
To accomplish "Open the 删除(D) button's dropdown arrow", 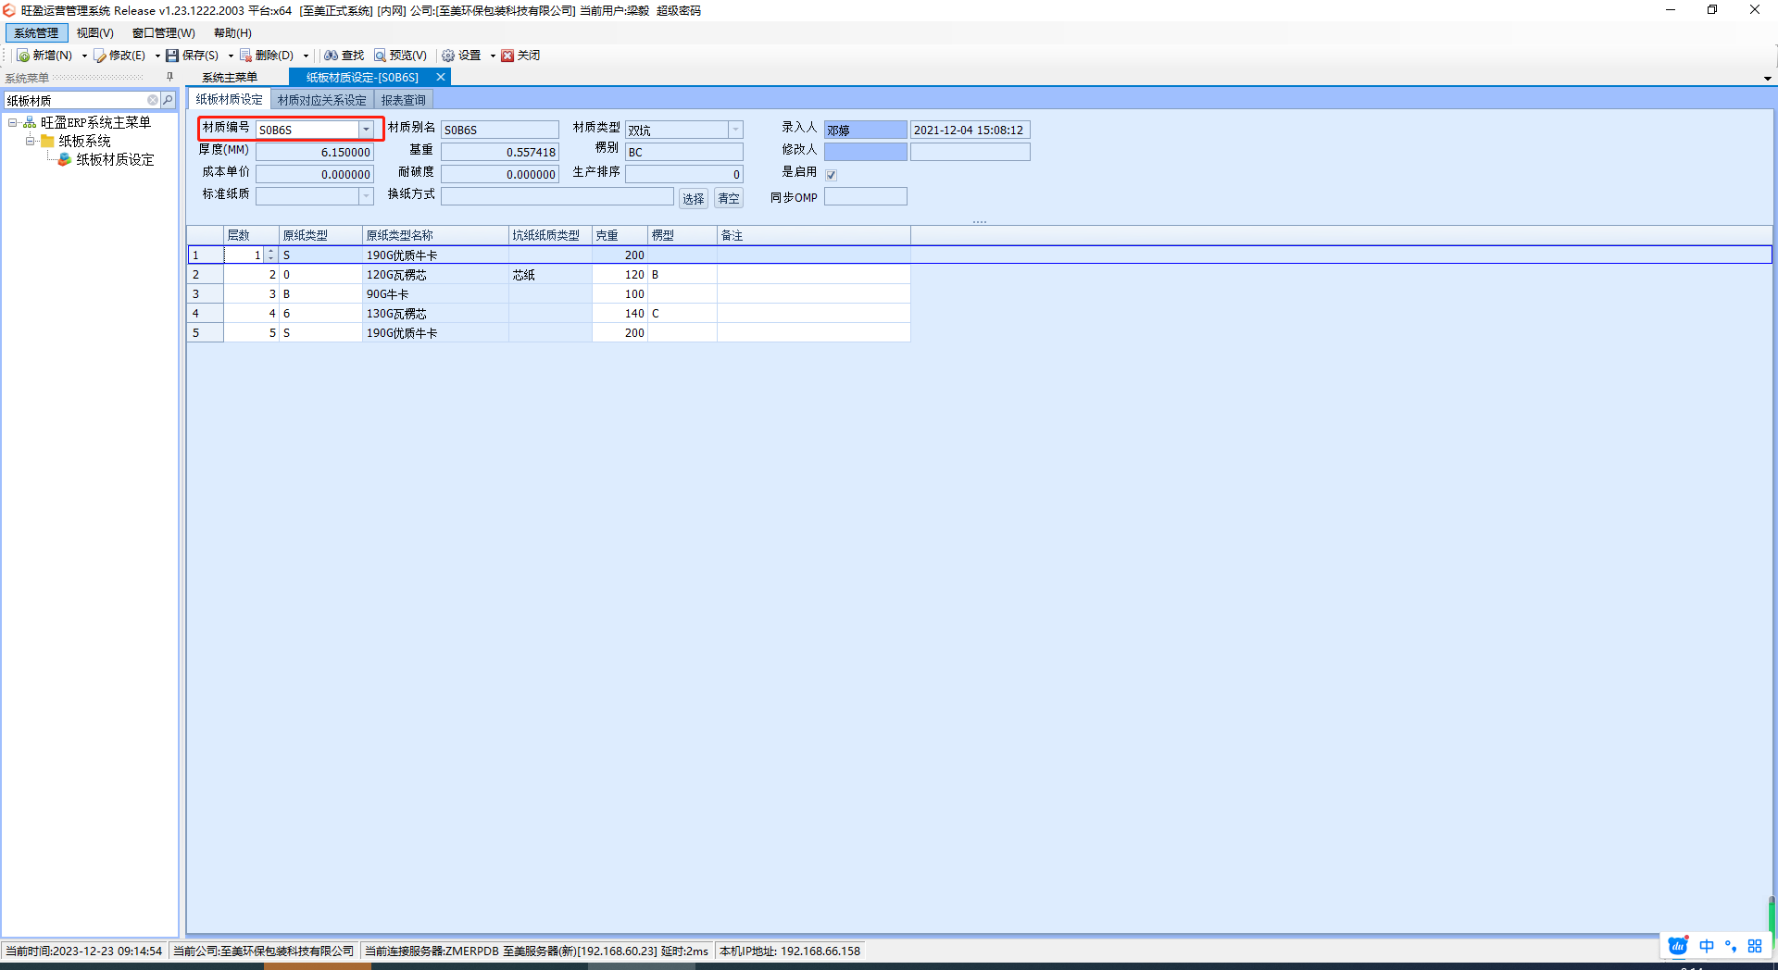I will point(306,56).
